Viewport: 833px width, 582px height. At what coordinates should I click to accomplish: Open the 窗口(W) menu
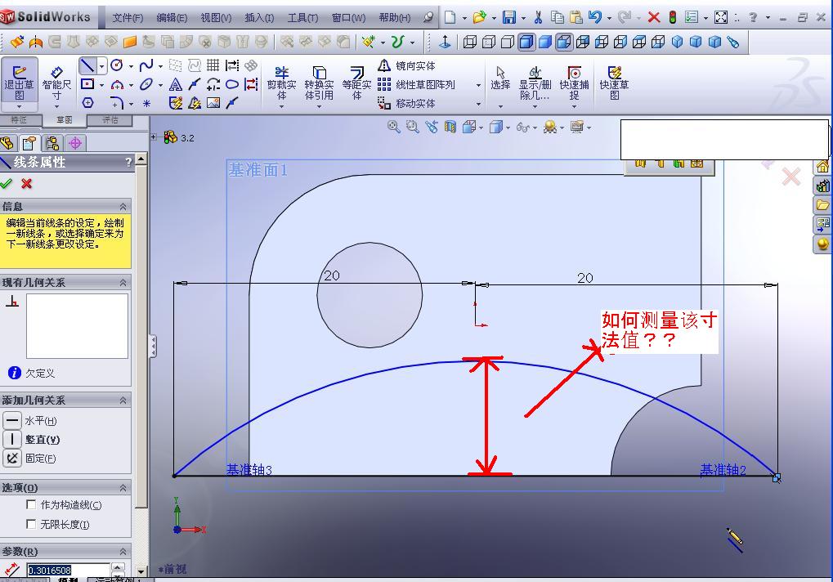(x=348, y=17)
